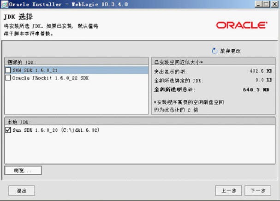The width and height of the screenshot is (280, 201).
Task: Select the Oracle JRockit 1.6.0_22 SDK text
Action: click(x=50, y=78)
